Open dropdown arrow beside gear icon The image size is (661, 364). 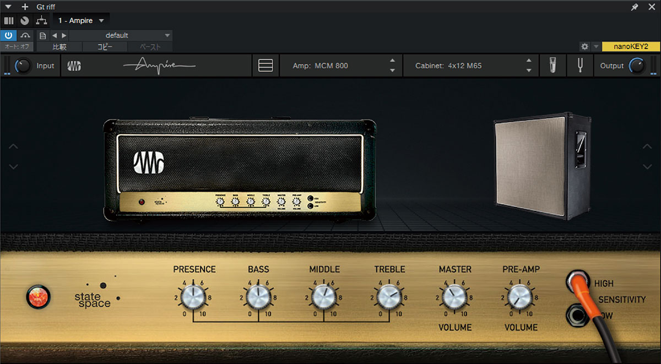[596, 47]
